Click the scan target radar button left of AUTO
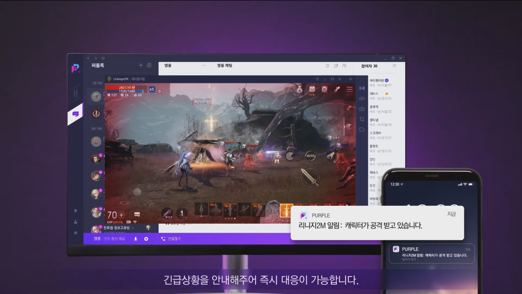 tap(290, 156)
